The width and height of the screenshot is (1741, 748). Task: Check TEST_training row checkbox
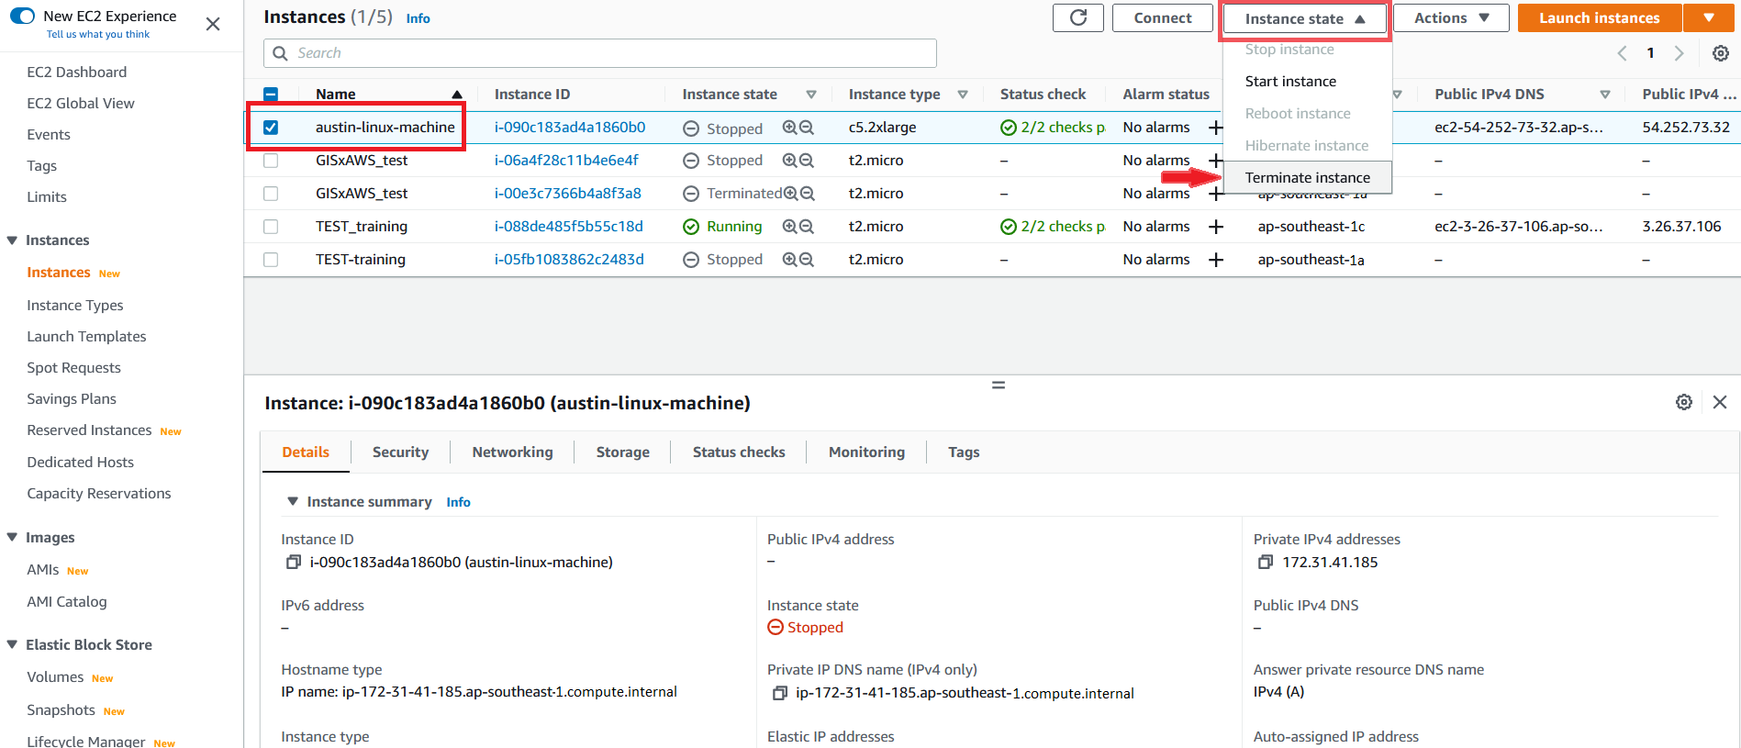[x=271, y=227]
